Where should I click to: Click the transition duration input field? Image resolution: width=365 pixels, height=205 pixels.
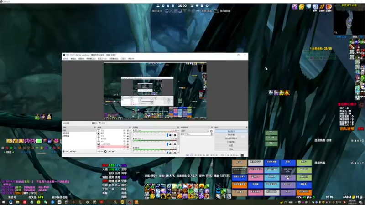pyautogui.click(x=198, y=134)
